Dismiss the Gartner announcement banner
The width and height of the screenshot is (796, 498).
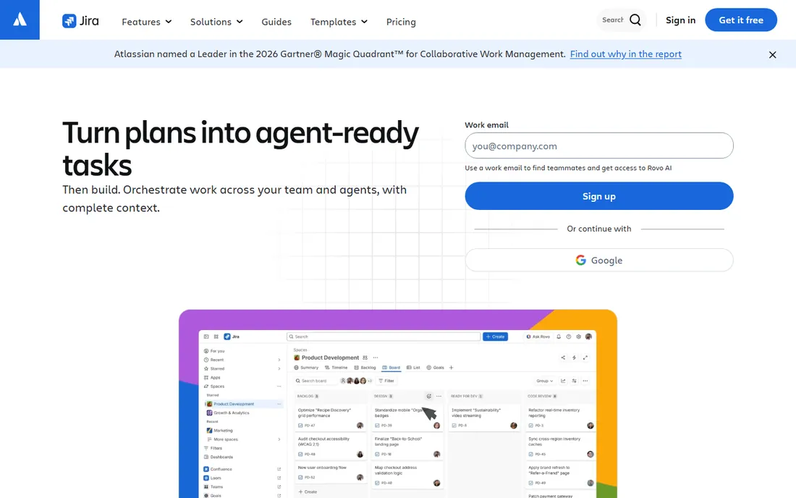[x=772, y=54]
